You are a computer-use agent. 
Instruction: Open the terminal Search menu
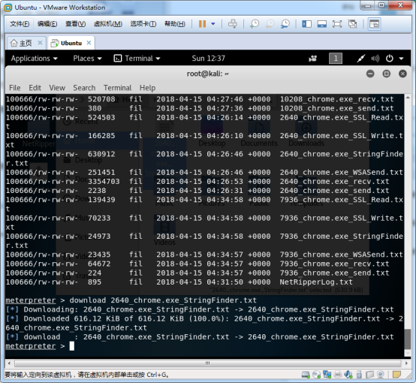tap(84, 88)
